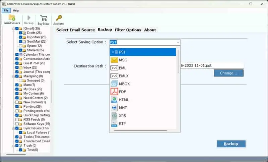268x162 pixels.
Task: Click the Inbox folder icon
Action: pyautogui.click(x=20, y=67)
